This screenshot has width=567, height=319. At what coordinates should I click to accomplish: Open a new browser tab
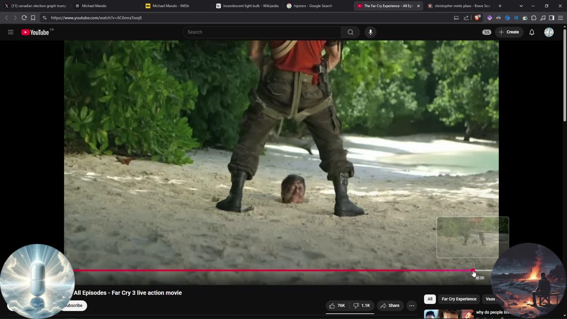(x=500, y=6)
